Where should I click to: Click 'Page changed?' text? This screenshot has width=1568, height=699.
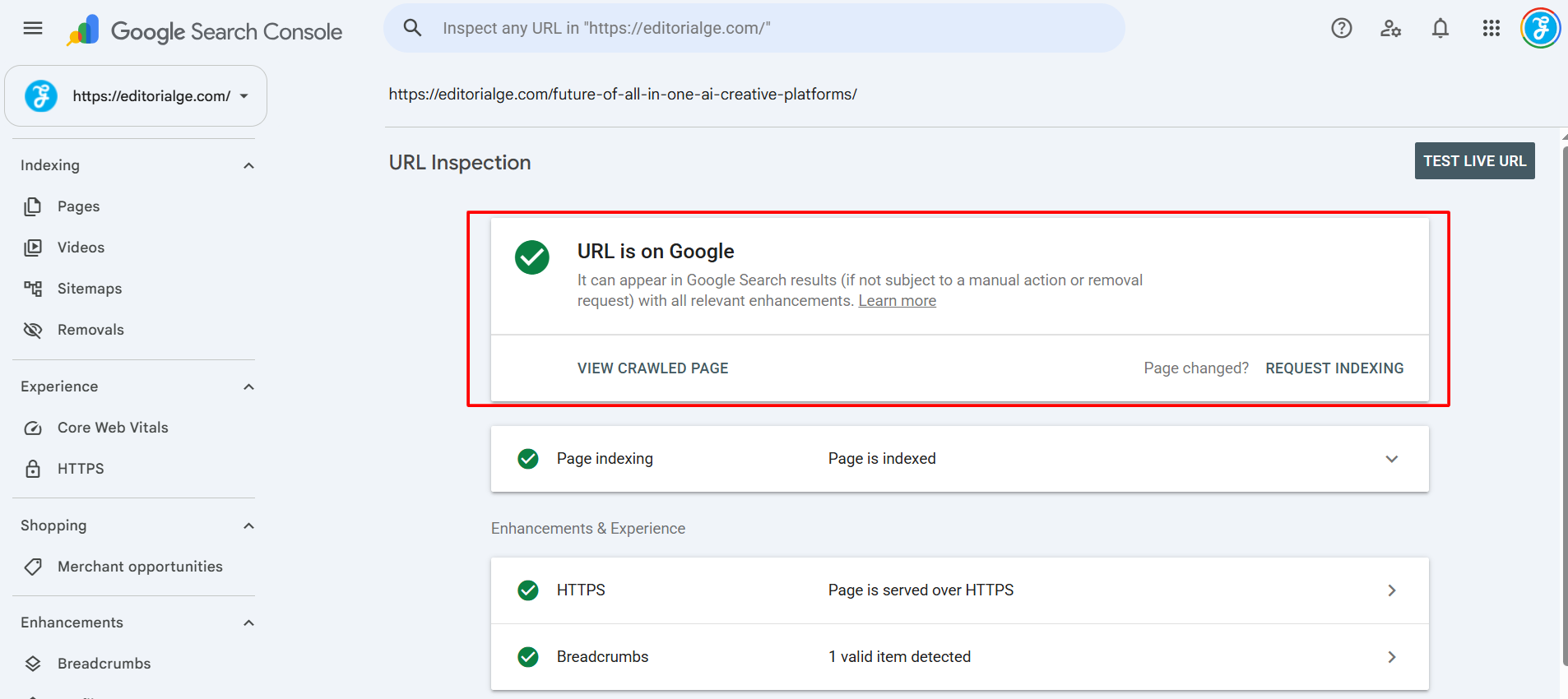coord(1196,368)
